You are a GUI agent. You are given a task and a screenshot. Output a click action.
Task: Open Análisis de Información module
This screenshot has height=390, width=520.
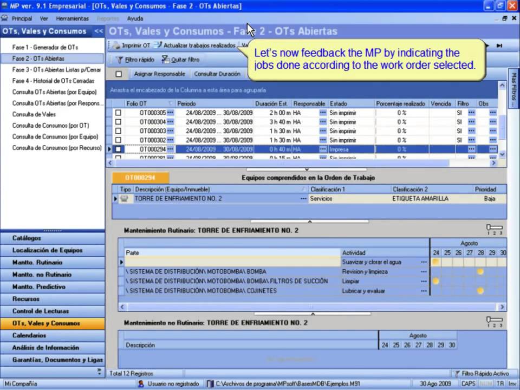(53, 348)
